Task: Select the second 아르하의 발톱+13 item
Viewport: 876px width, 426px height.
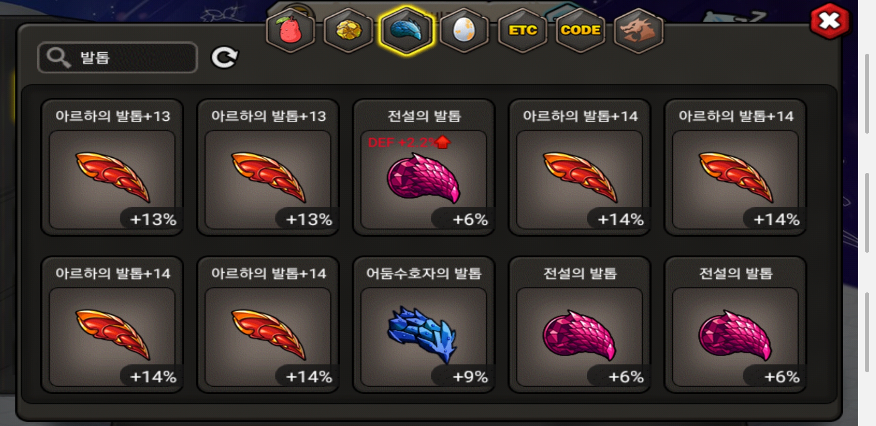Action: pyautogui.click(x=268, y=168)
